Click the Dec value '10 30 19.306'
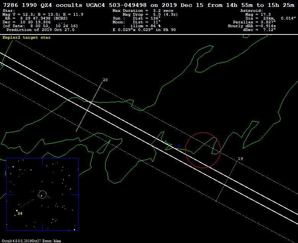 click(36, 22)
